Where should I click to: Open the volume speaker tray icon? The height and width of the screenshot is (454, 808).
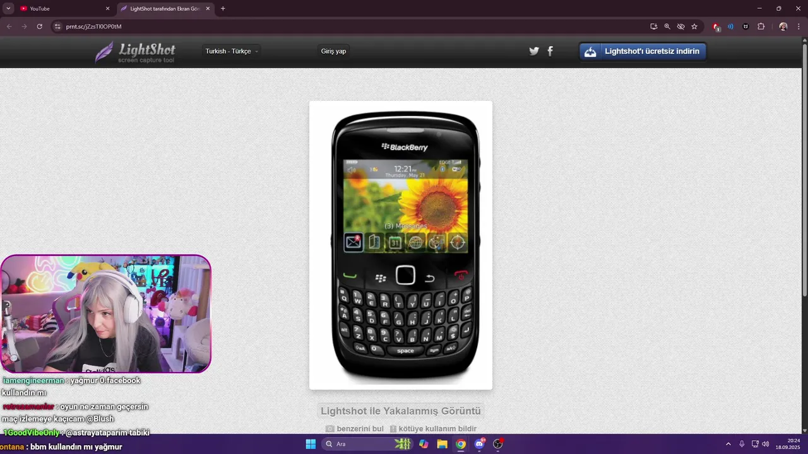pos(766,444)
